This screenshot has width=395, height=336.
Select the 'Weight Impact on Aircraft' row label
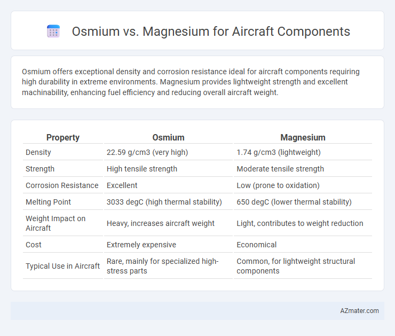tap(56, 223)
